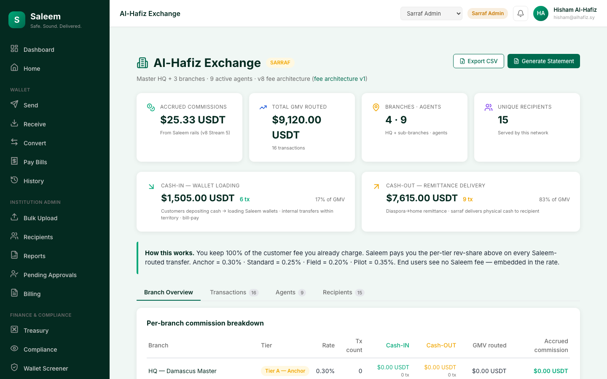Viewport: 607px width, 379px height.
Task: Click Generate Statement button
Action: point(544,61)
